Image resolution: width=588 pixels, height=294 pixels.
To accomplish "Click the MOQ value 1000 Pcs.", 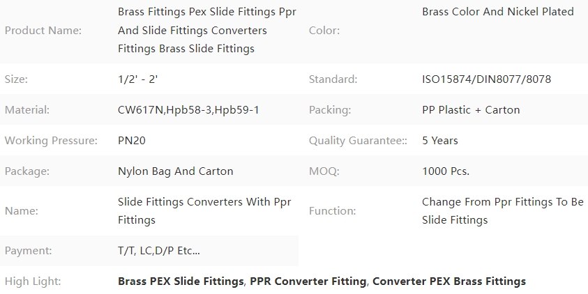I will tap(446, 171).
